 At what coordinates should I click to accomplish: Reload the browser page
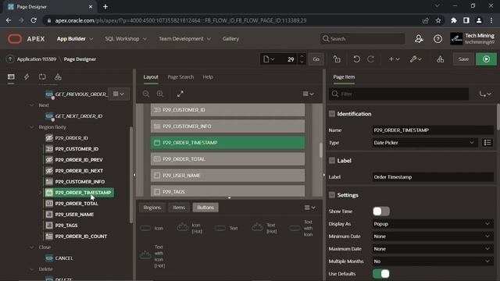[34, 20]
